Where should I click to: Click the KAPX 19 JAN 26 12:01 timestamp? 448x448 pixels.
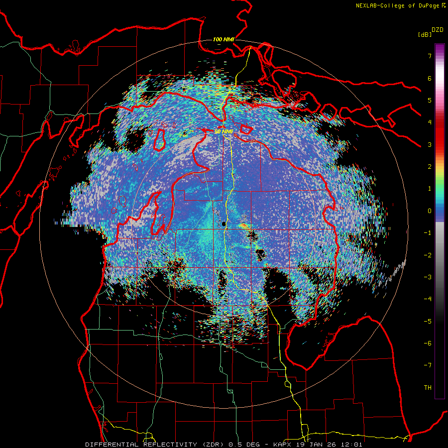[x=318, y=445]
